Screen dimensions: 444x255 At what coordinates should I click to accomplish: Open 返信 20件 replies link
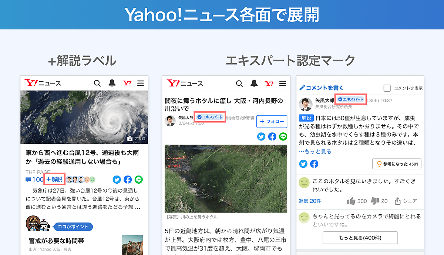point(310,201)
